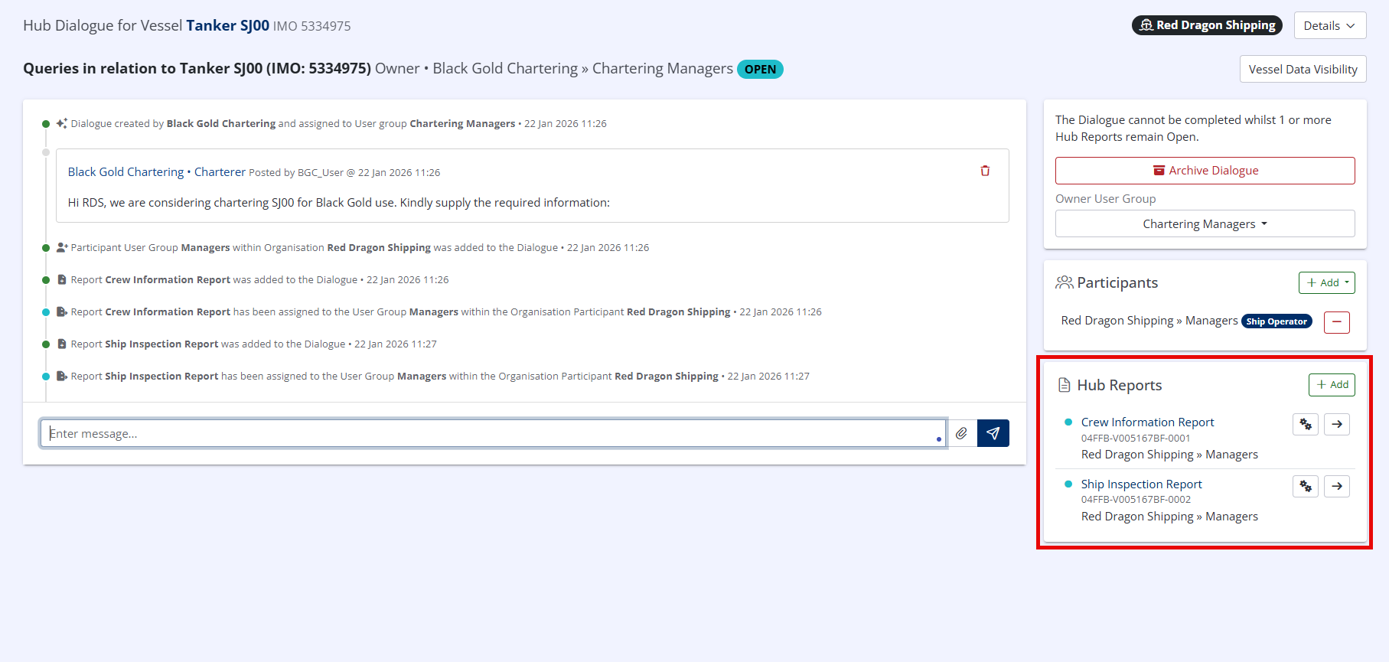Open Vessel Data Visibility
The width and height of the screenshot is (1389, 662).
[1303, 69]
